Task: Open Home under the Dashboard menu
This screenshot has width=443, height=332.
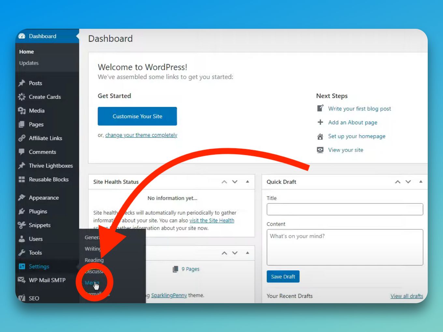Action: [x=26, y=51]
